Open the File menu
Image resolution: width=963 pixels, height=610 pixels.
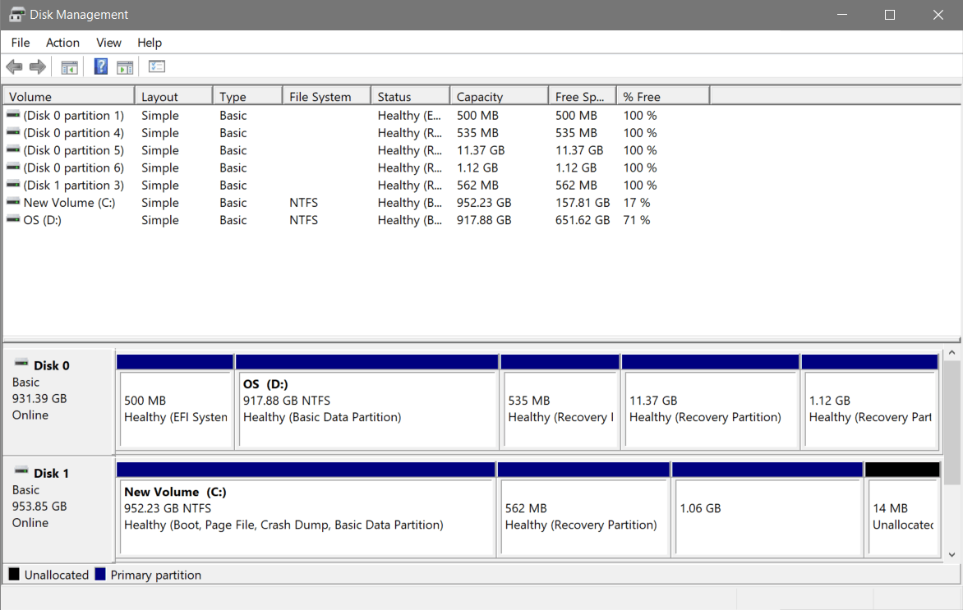click(20, 42)
